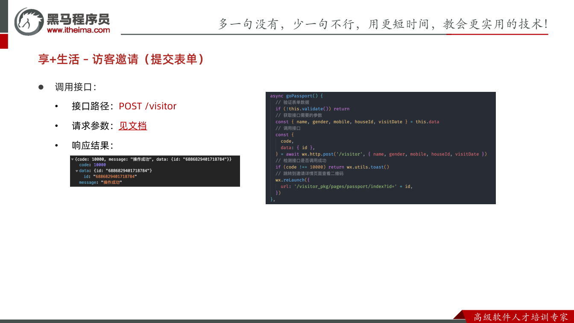This screenshot has width=574, height=323.
Task: Click the await wx.http.post('/visitor' line
Action: click(x=381, y=154)
